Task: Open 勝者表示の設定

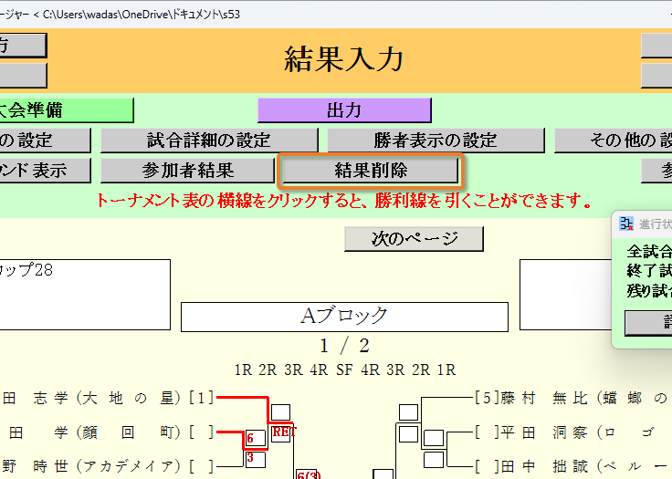Action: pos(436,141)
